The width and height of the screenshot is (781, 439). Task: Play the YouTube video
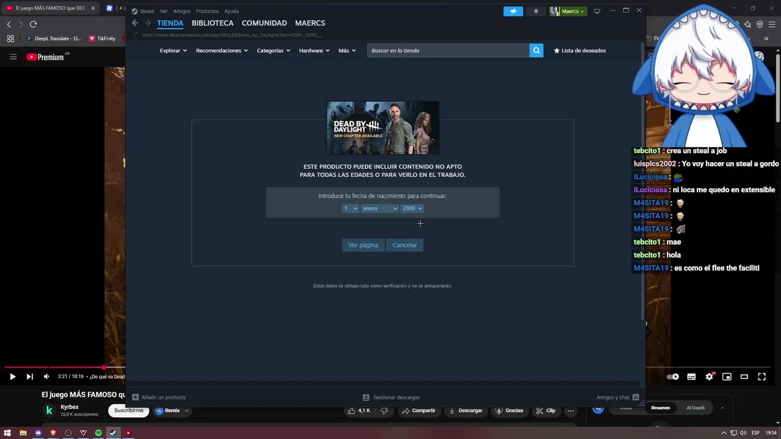[x=12, y=377]
